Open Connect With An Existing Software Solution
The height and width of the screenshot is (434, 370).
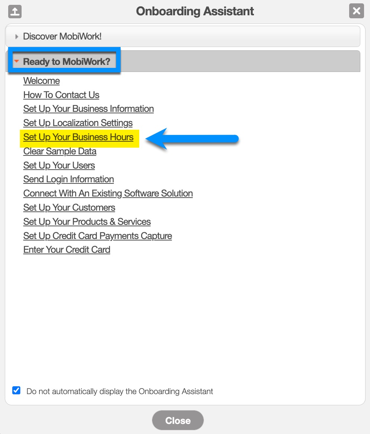click(108, 194)
